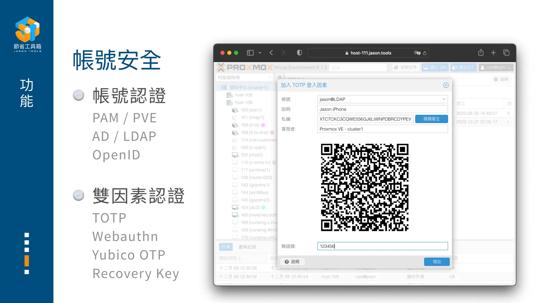
Task: Collapse host-109 node in tree
Action: pyautogui.click(x=224, y=103)
